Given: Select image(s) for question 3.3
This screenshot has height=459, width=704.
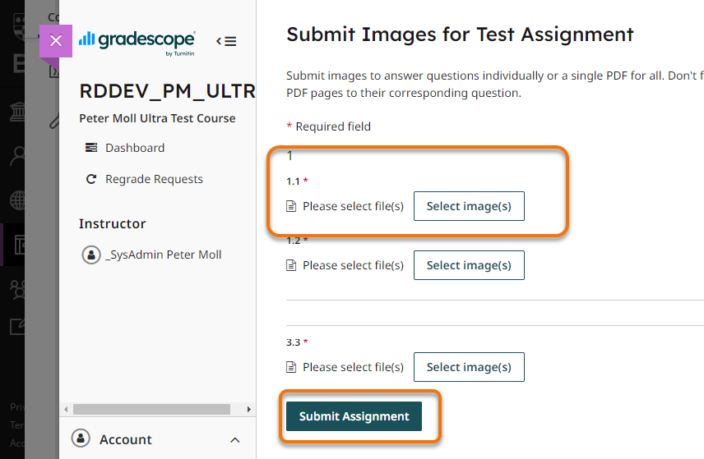Looking at the screenshot, I should [469, 367].
